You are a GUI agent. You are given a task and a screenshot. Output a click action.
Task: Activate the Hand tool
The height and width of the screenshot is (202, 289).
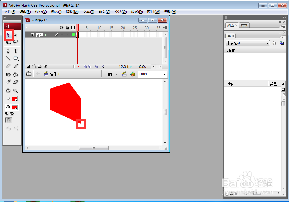8,91
